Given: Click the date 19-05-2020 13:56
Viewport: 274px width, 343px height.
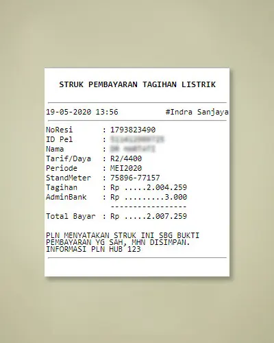Looking at the screenshot, I should (82, 112).
